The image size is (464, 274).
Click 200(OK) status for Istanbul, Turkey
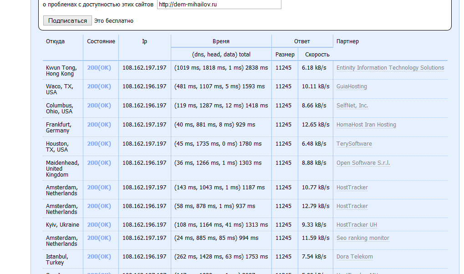click(x=99, y=257)
